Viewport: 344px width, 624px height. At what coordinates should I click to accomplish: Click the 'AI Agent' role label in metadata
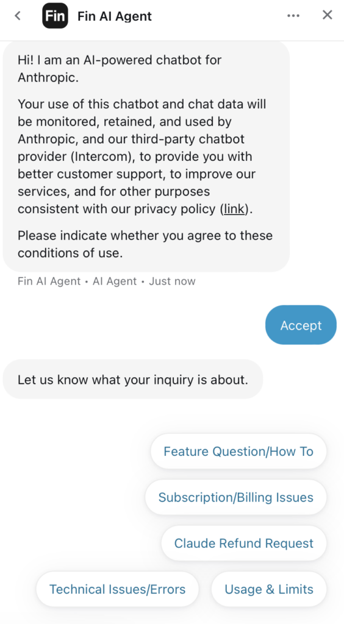click(x=115, y=282)
